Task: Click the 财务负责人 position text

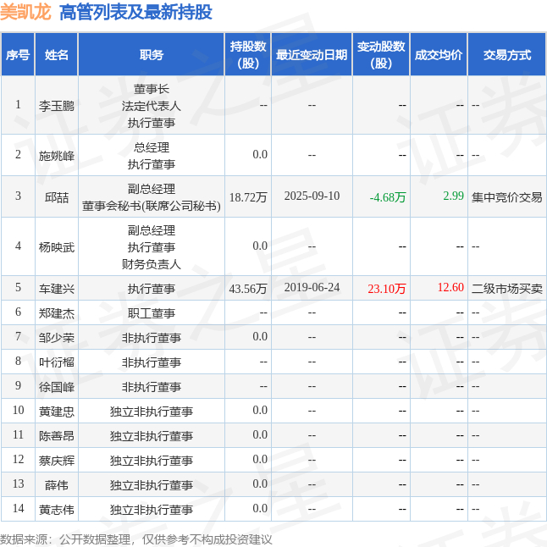Action: pos(152,264)
